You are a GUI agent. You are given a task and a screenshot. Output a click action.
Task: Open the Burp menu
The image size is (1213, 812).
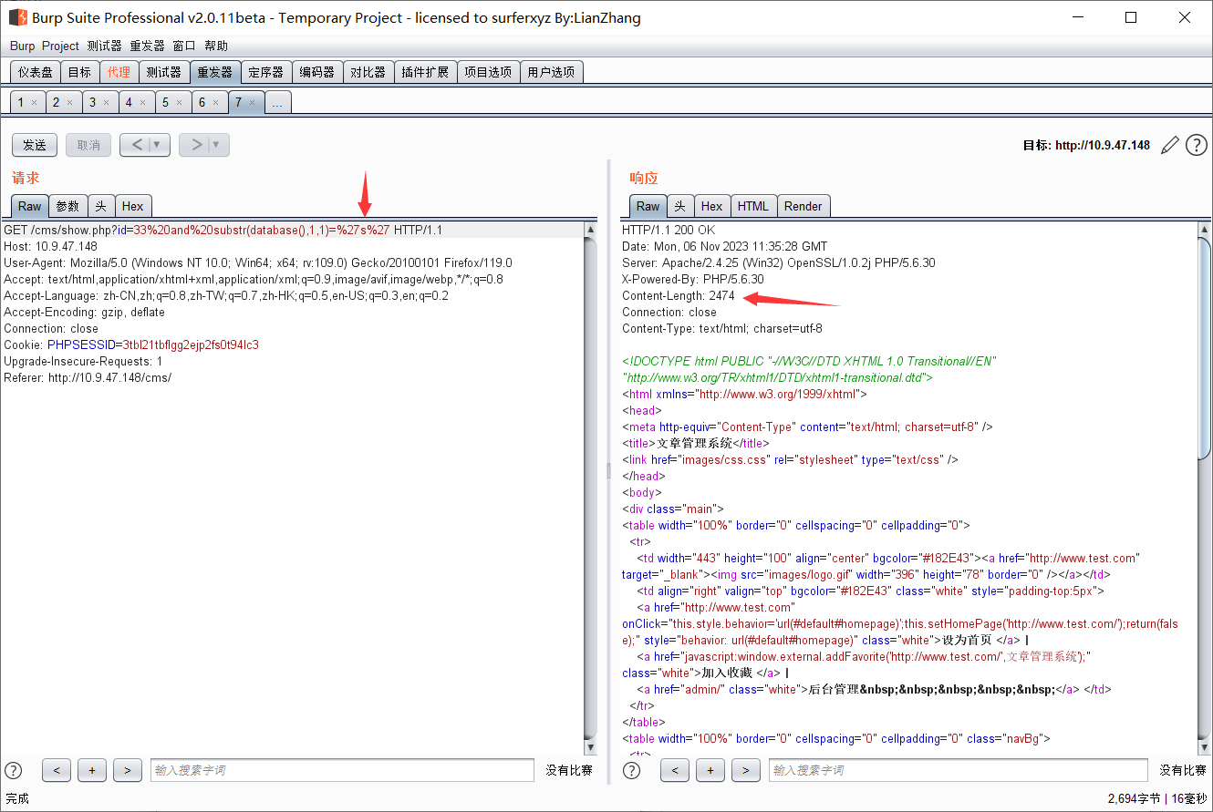pyautogui.click(x=23, y=46)
